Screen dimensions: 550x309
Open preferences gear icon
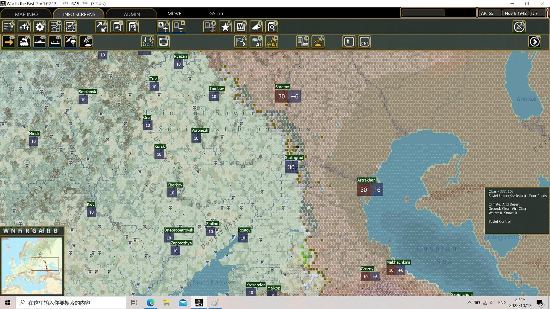40,27
